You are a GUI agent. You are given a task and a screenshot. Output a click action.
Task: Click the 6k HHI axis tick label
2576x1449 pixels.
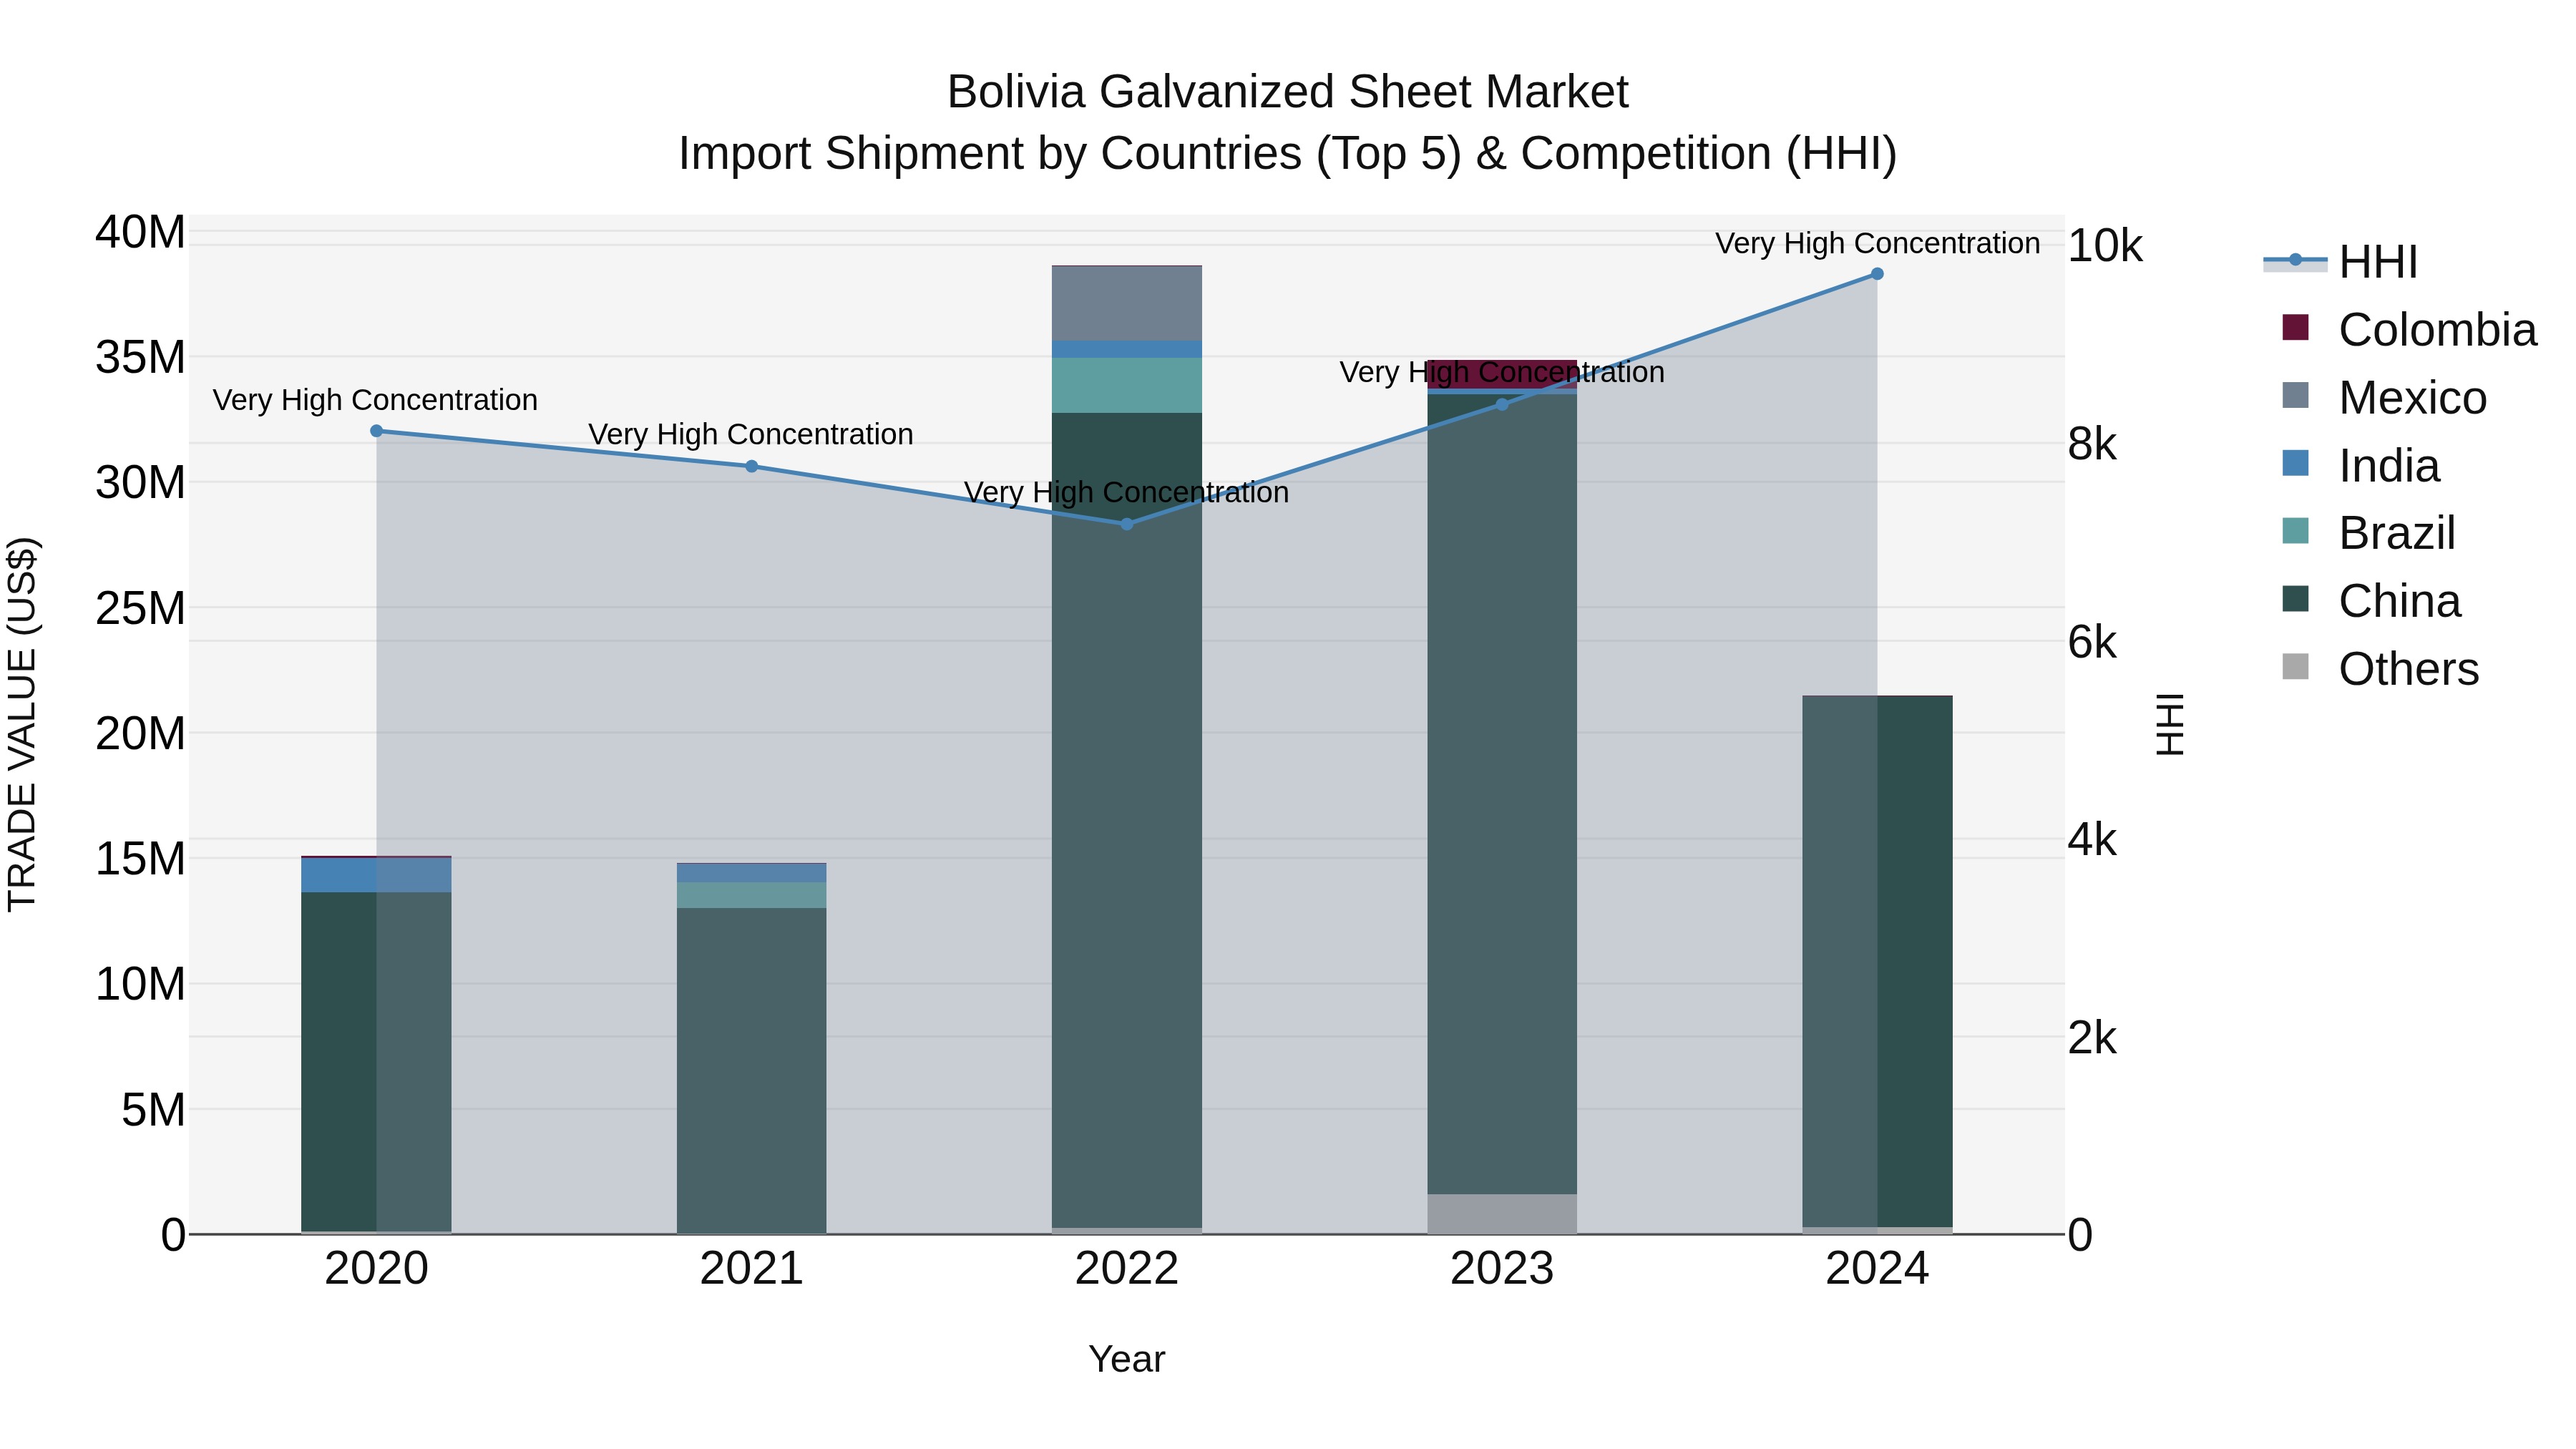(x=2092, y=641)
